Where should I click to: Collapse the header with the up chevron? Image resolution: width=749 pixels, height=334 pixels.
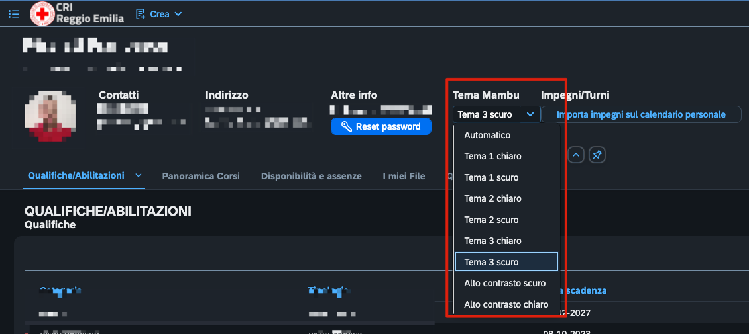(x=576, y=155)
